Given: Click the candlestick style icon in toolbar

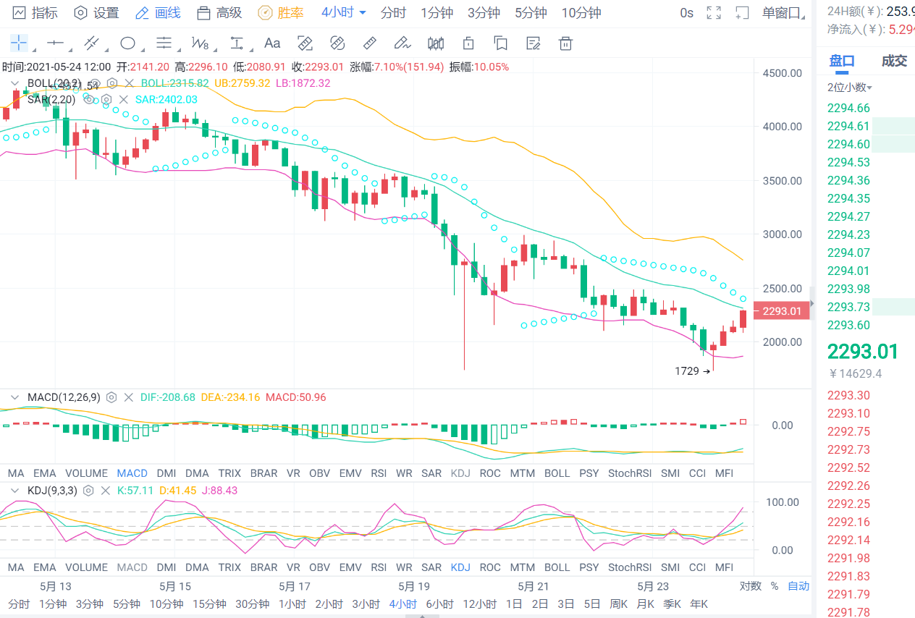Looking at the screenshot, I should pos(436,43).
